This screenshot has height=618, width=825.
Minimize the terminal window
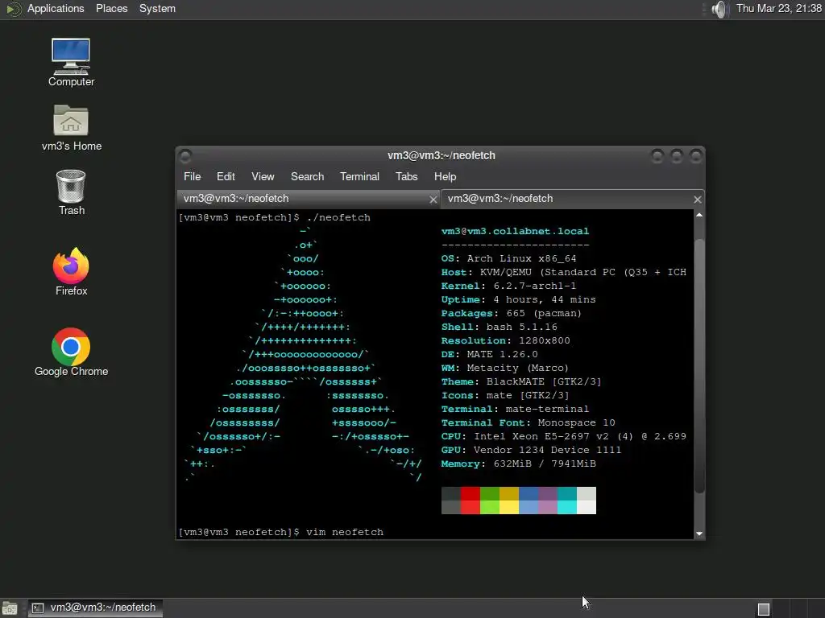tap(657, 155)
